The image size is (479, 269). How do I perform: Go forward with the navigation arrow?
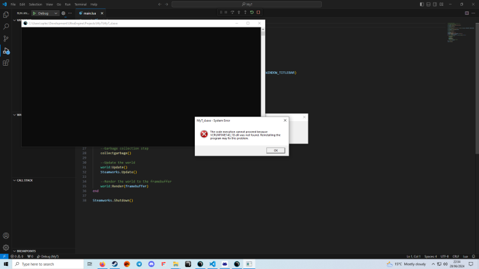tap(167, 4)
